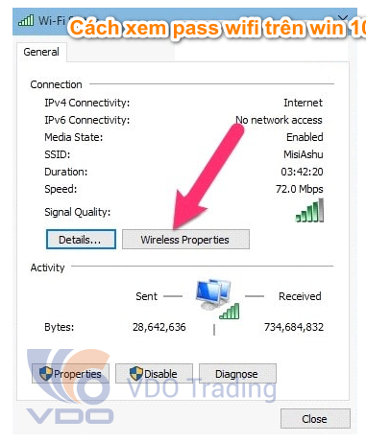The image size is (366, 442).
Task: Click IPv6 value No network access
Action: pyautogui.click(x=279, y=120)
